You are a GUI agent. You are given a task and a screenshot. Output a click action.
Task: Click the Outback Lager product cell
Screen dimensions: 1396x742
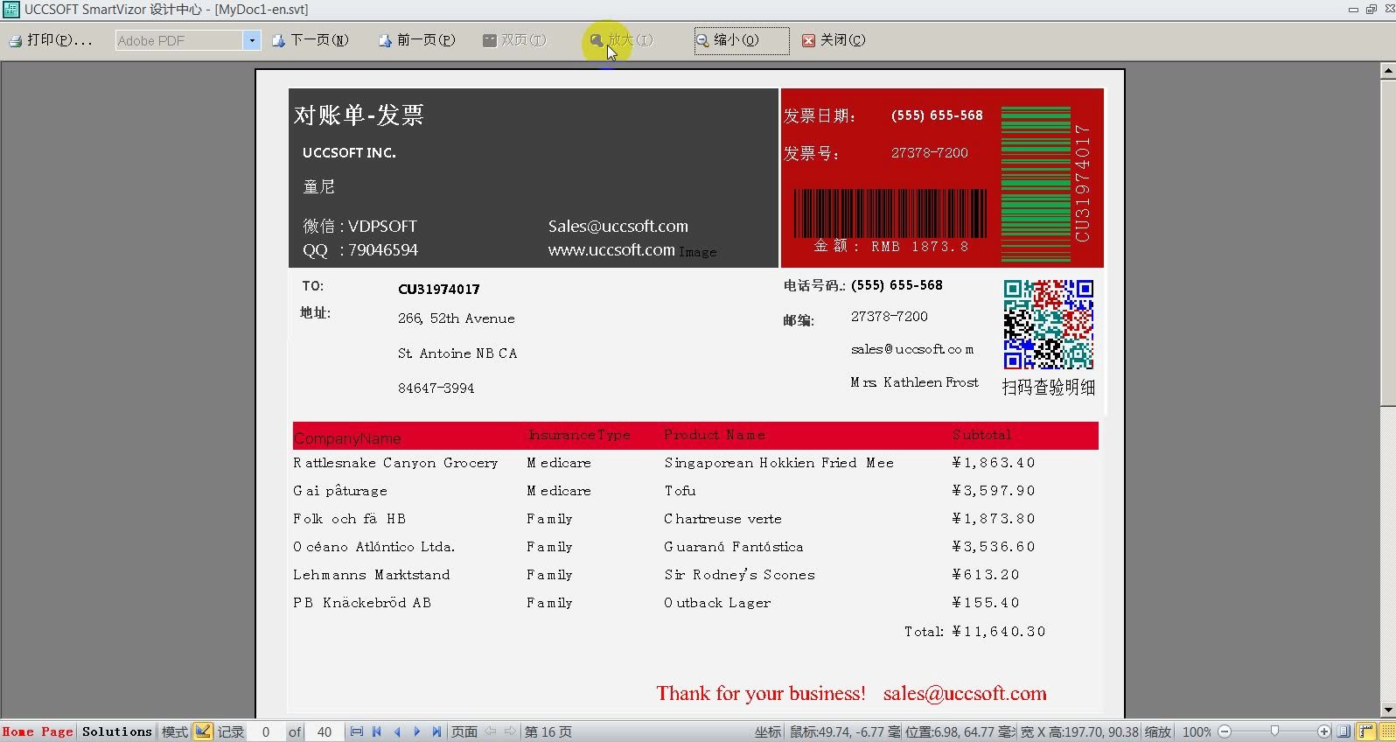(x=717, y=603)
